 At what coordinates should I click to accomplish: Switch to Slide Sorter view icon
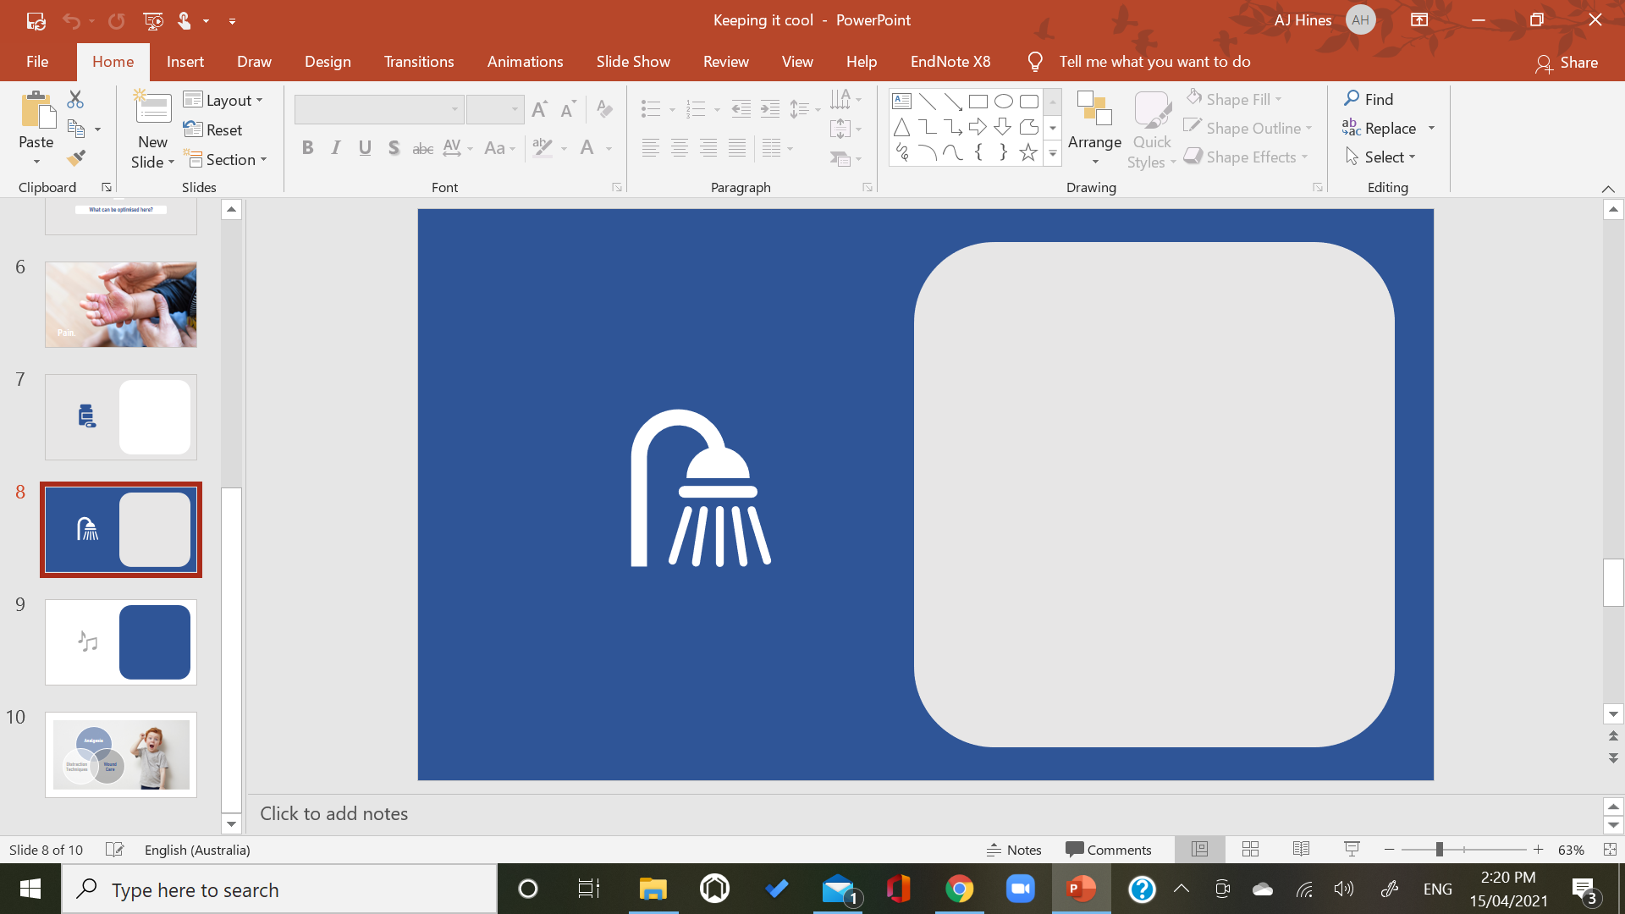tap(1250, 850)
